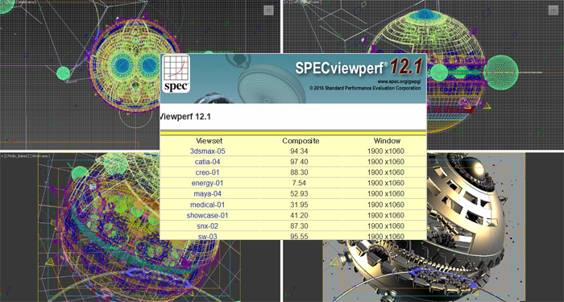Open the sw-03 viewset link
Viewport: 564px width, 302px height.
point(207,236)
